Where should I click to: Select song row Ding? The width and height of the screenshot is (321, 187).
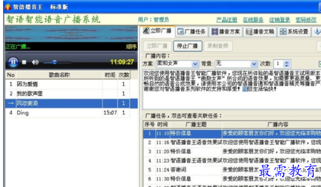click(x=68, y=113)
